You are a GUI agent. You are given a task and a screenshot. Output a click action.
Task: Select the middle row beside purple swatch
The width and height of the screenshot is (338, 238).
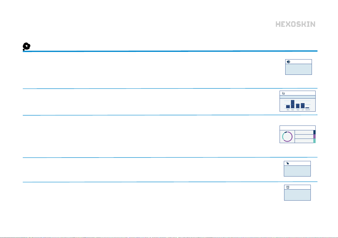(304, 137)
